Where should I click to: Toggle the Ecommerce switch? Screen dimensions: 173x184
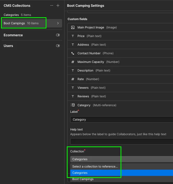coord(58,35)
